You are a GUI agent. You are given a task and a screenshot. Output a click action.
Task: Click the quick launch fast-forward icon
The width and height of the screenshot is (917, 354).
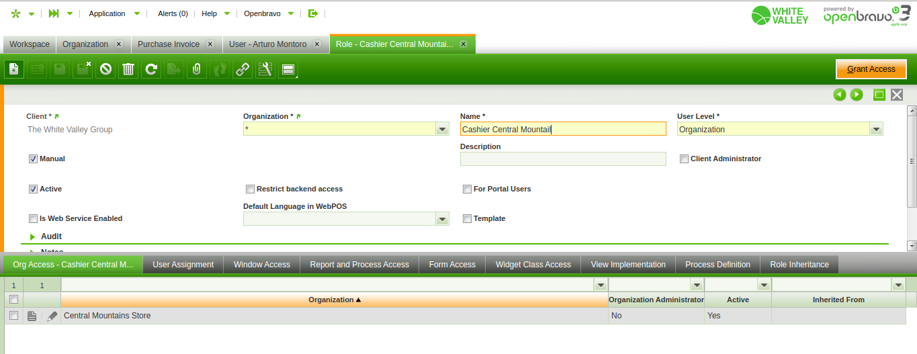54,13
